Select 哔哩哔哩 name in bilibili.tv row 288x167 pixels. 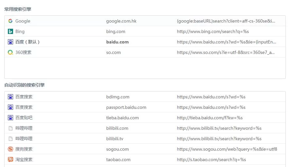[24, 139]
